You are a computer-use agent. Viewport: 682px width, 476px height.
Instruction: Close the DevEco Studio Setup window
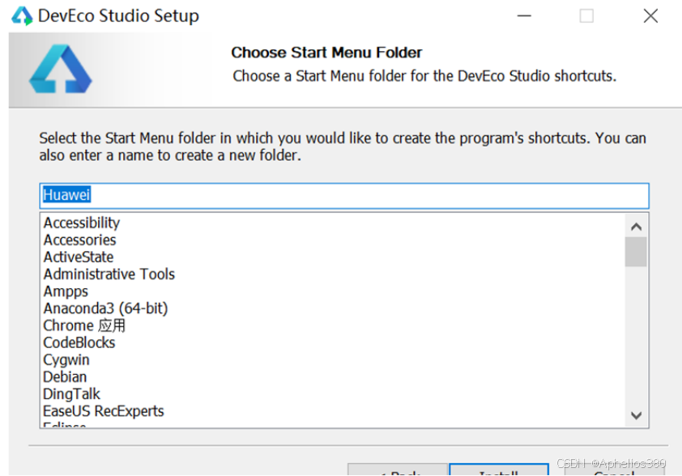pos(650,16)
